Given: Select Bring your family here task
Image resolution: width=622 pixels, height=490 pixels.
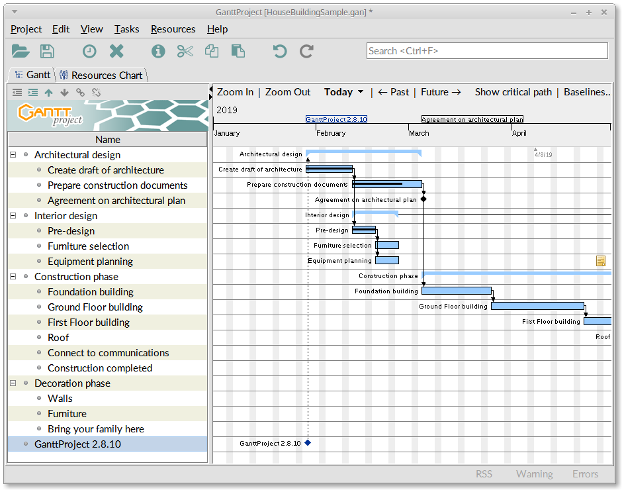Looking at the screenshot, I should [107, 429].
